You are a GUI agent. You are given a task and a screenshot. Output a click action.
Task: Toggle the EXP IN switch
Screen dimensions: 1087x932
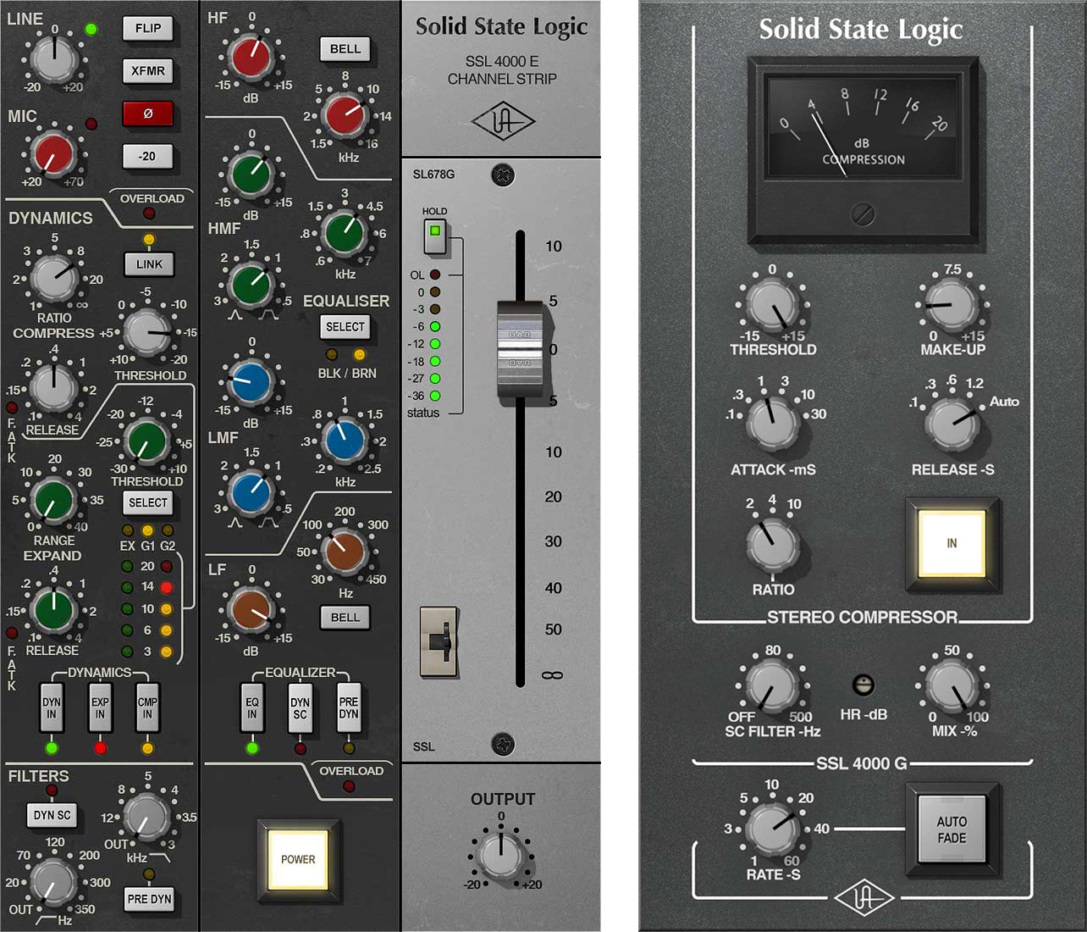100,707
